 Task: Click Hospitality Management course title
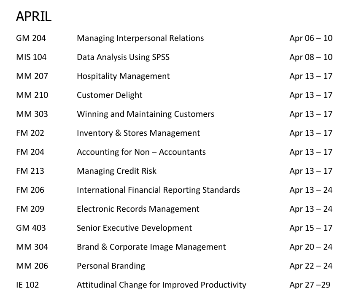[x=123, y=76]
